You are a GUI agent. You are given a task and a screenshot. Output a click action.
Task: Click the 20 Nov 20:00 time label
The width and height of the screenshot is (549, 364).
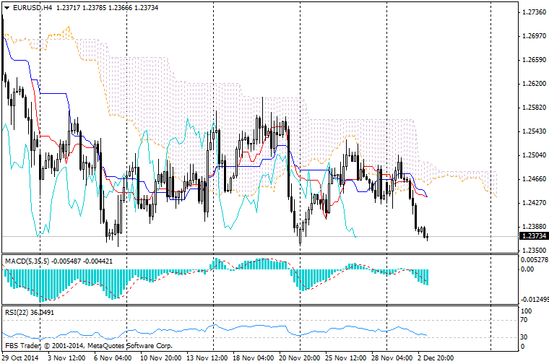[299, 358]
